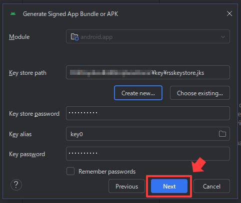Click the Key store path label

pyautogui.click(x=27, y=73)
